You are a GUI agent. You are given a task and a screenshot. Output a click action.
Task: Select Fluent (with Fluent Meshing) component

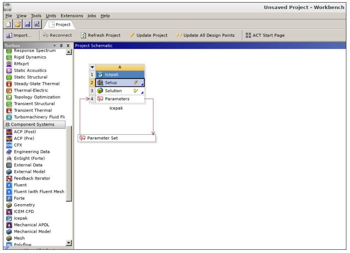point(39,192)
